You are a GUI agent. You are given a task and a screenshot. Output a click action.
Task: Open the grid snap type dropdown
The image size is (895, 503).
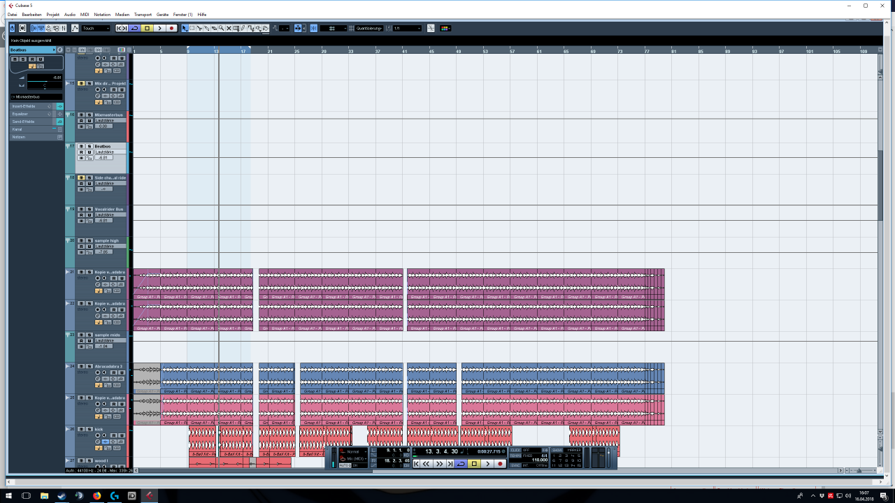334,28
